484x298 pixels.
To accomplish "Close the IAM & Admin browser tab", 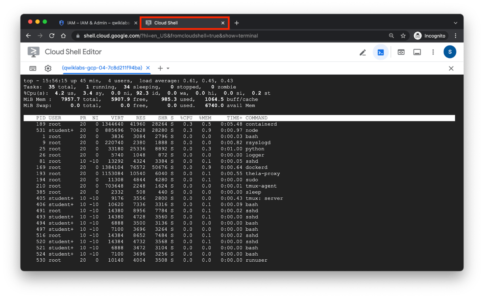I will [x=136, y=23].
